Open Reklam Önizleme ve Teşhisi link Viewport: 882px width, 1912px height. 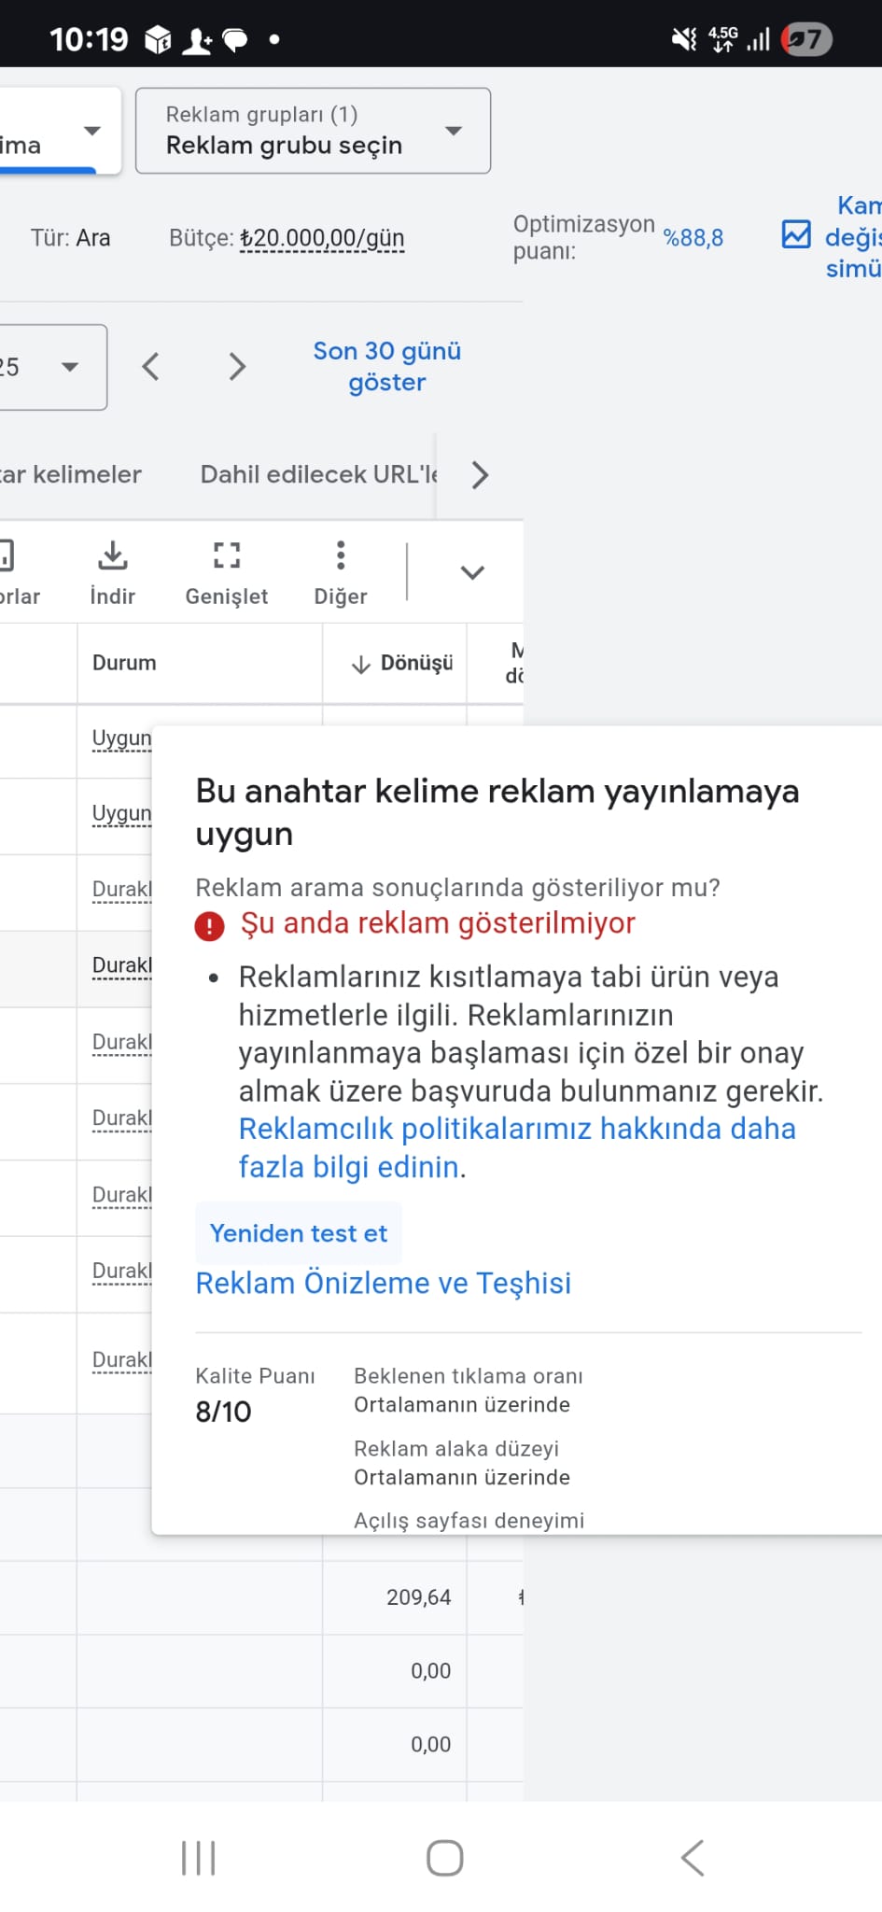(x=384, y=1284)
